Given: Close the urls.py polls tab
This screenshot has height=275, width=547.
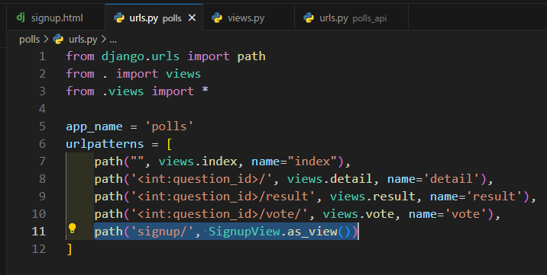Looking at the screenshot, I should [x=192, y=18].
